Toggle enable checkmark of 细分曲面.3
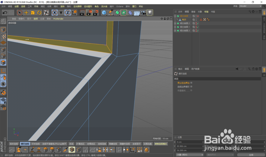This screenshot has width=266, height=157. [x=198, y=31]
